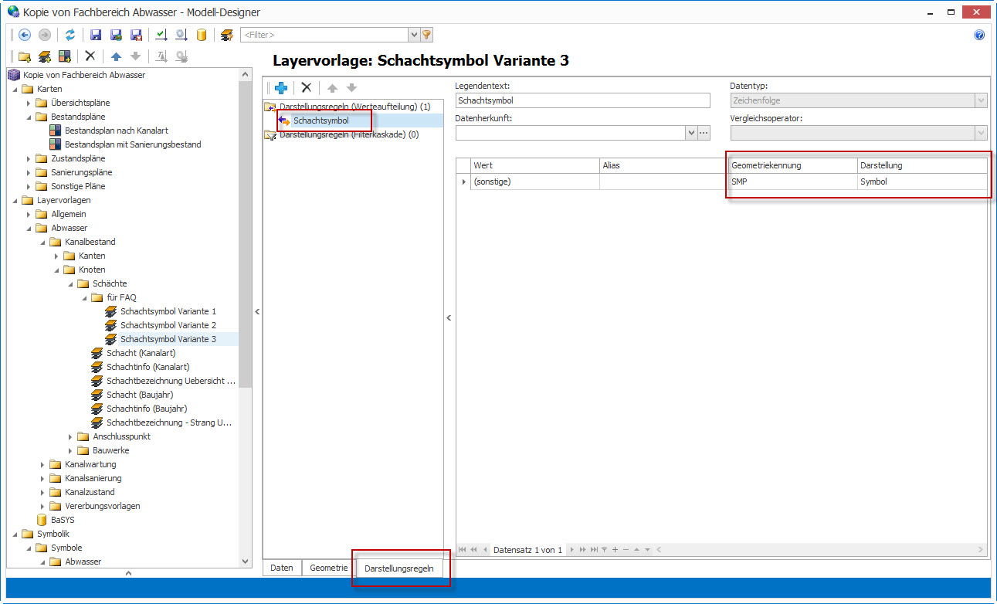997x604 pixels.
Task: Click the yellow database cylinder toolbar icon
Action: [202, 35]
